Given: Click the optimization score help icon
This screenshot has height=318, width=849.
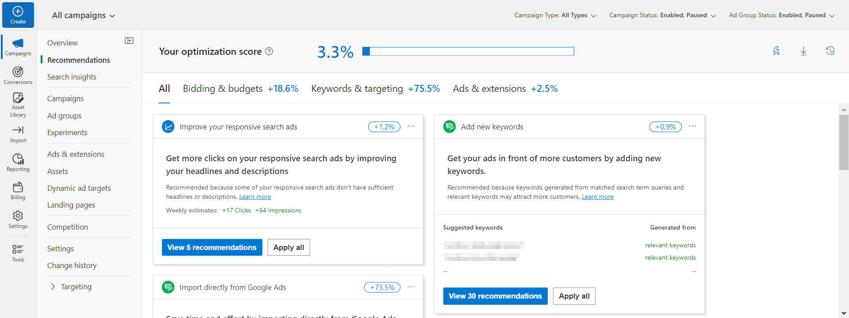Looking at the screenshot, I should [x=269, y=52].
